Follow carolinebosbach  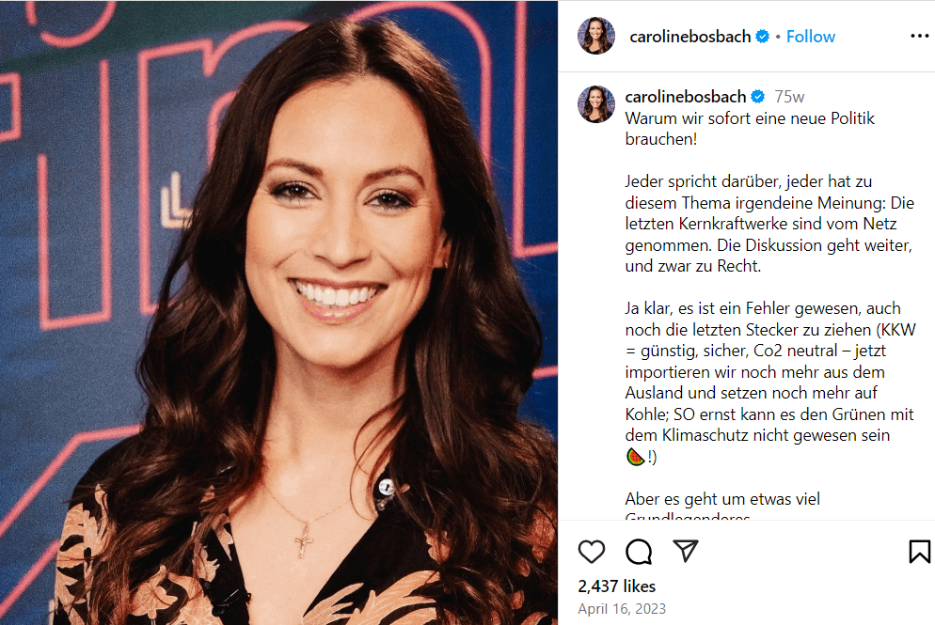(x=811, y=37)
